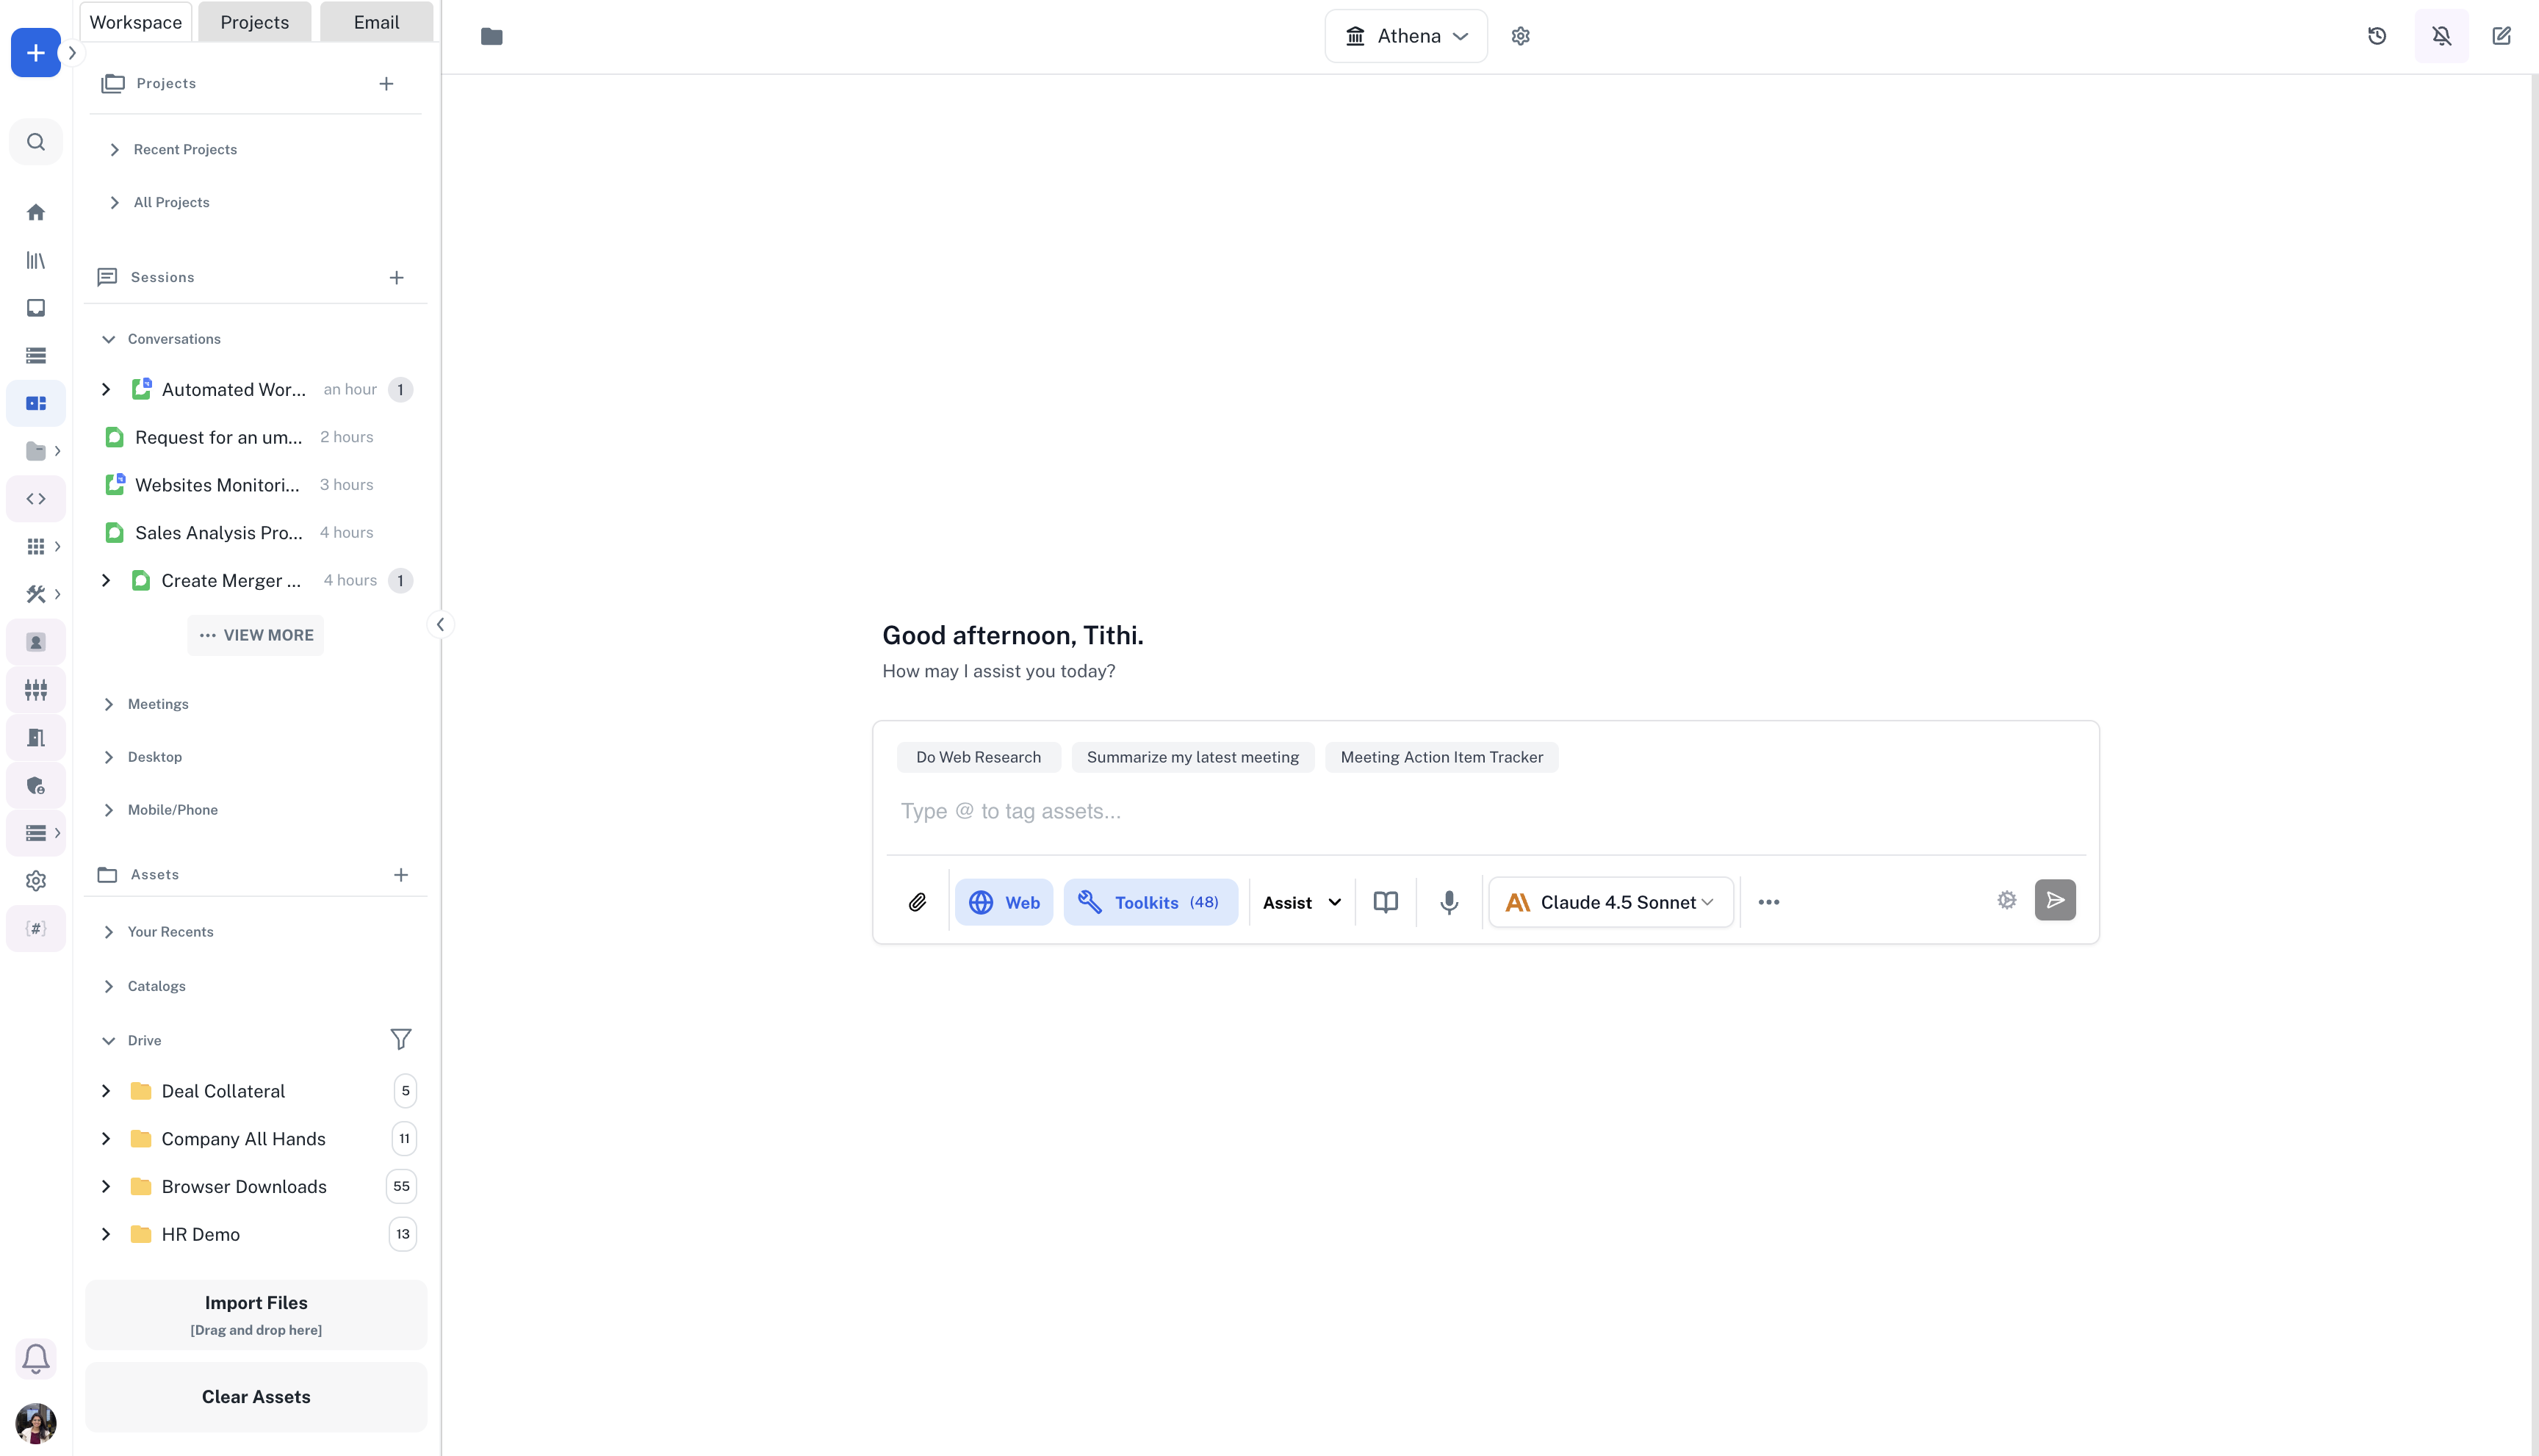
Task: Open chat history clock icon
Action: click(2377, 36)
